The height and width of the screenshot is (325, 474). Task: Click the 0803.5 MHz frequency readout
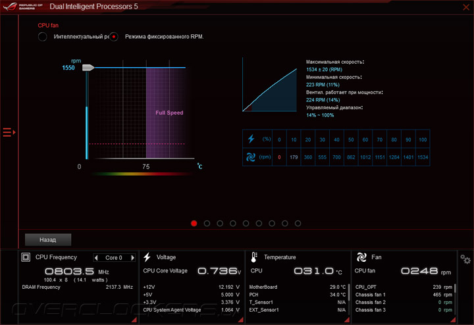tap(77, 271)
